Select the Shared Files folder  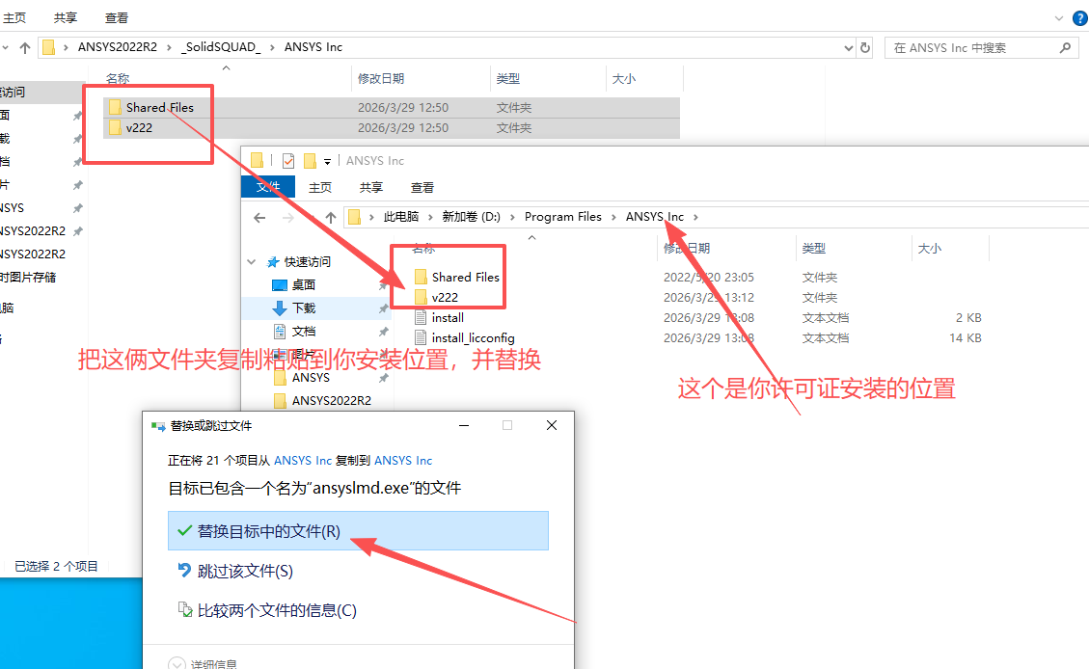pos(161,107)
